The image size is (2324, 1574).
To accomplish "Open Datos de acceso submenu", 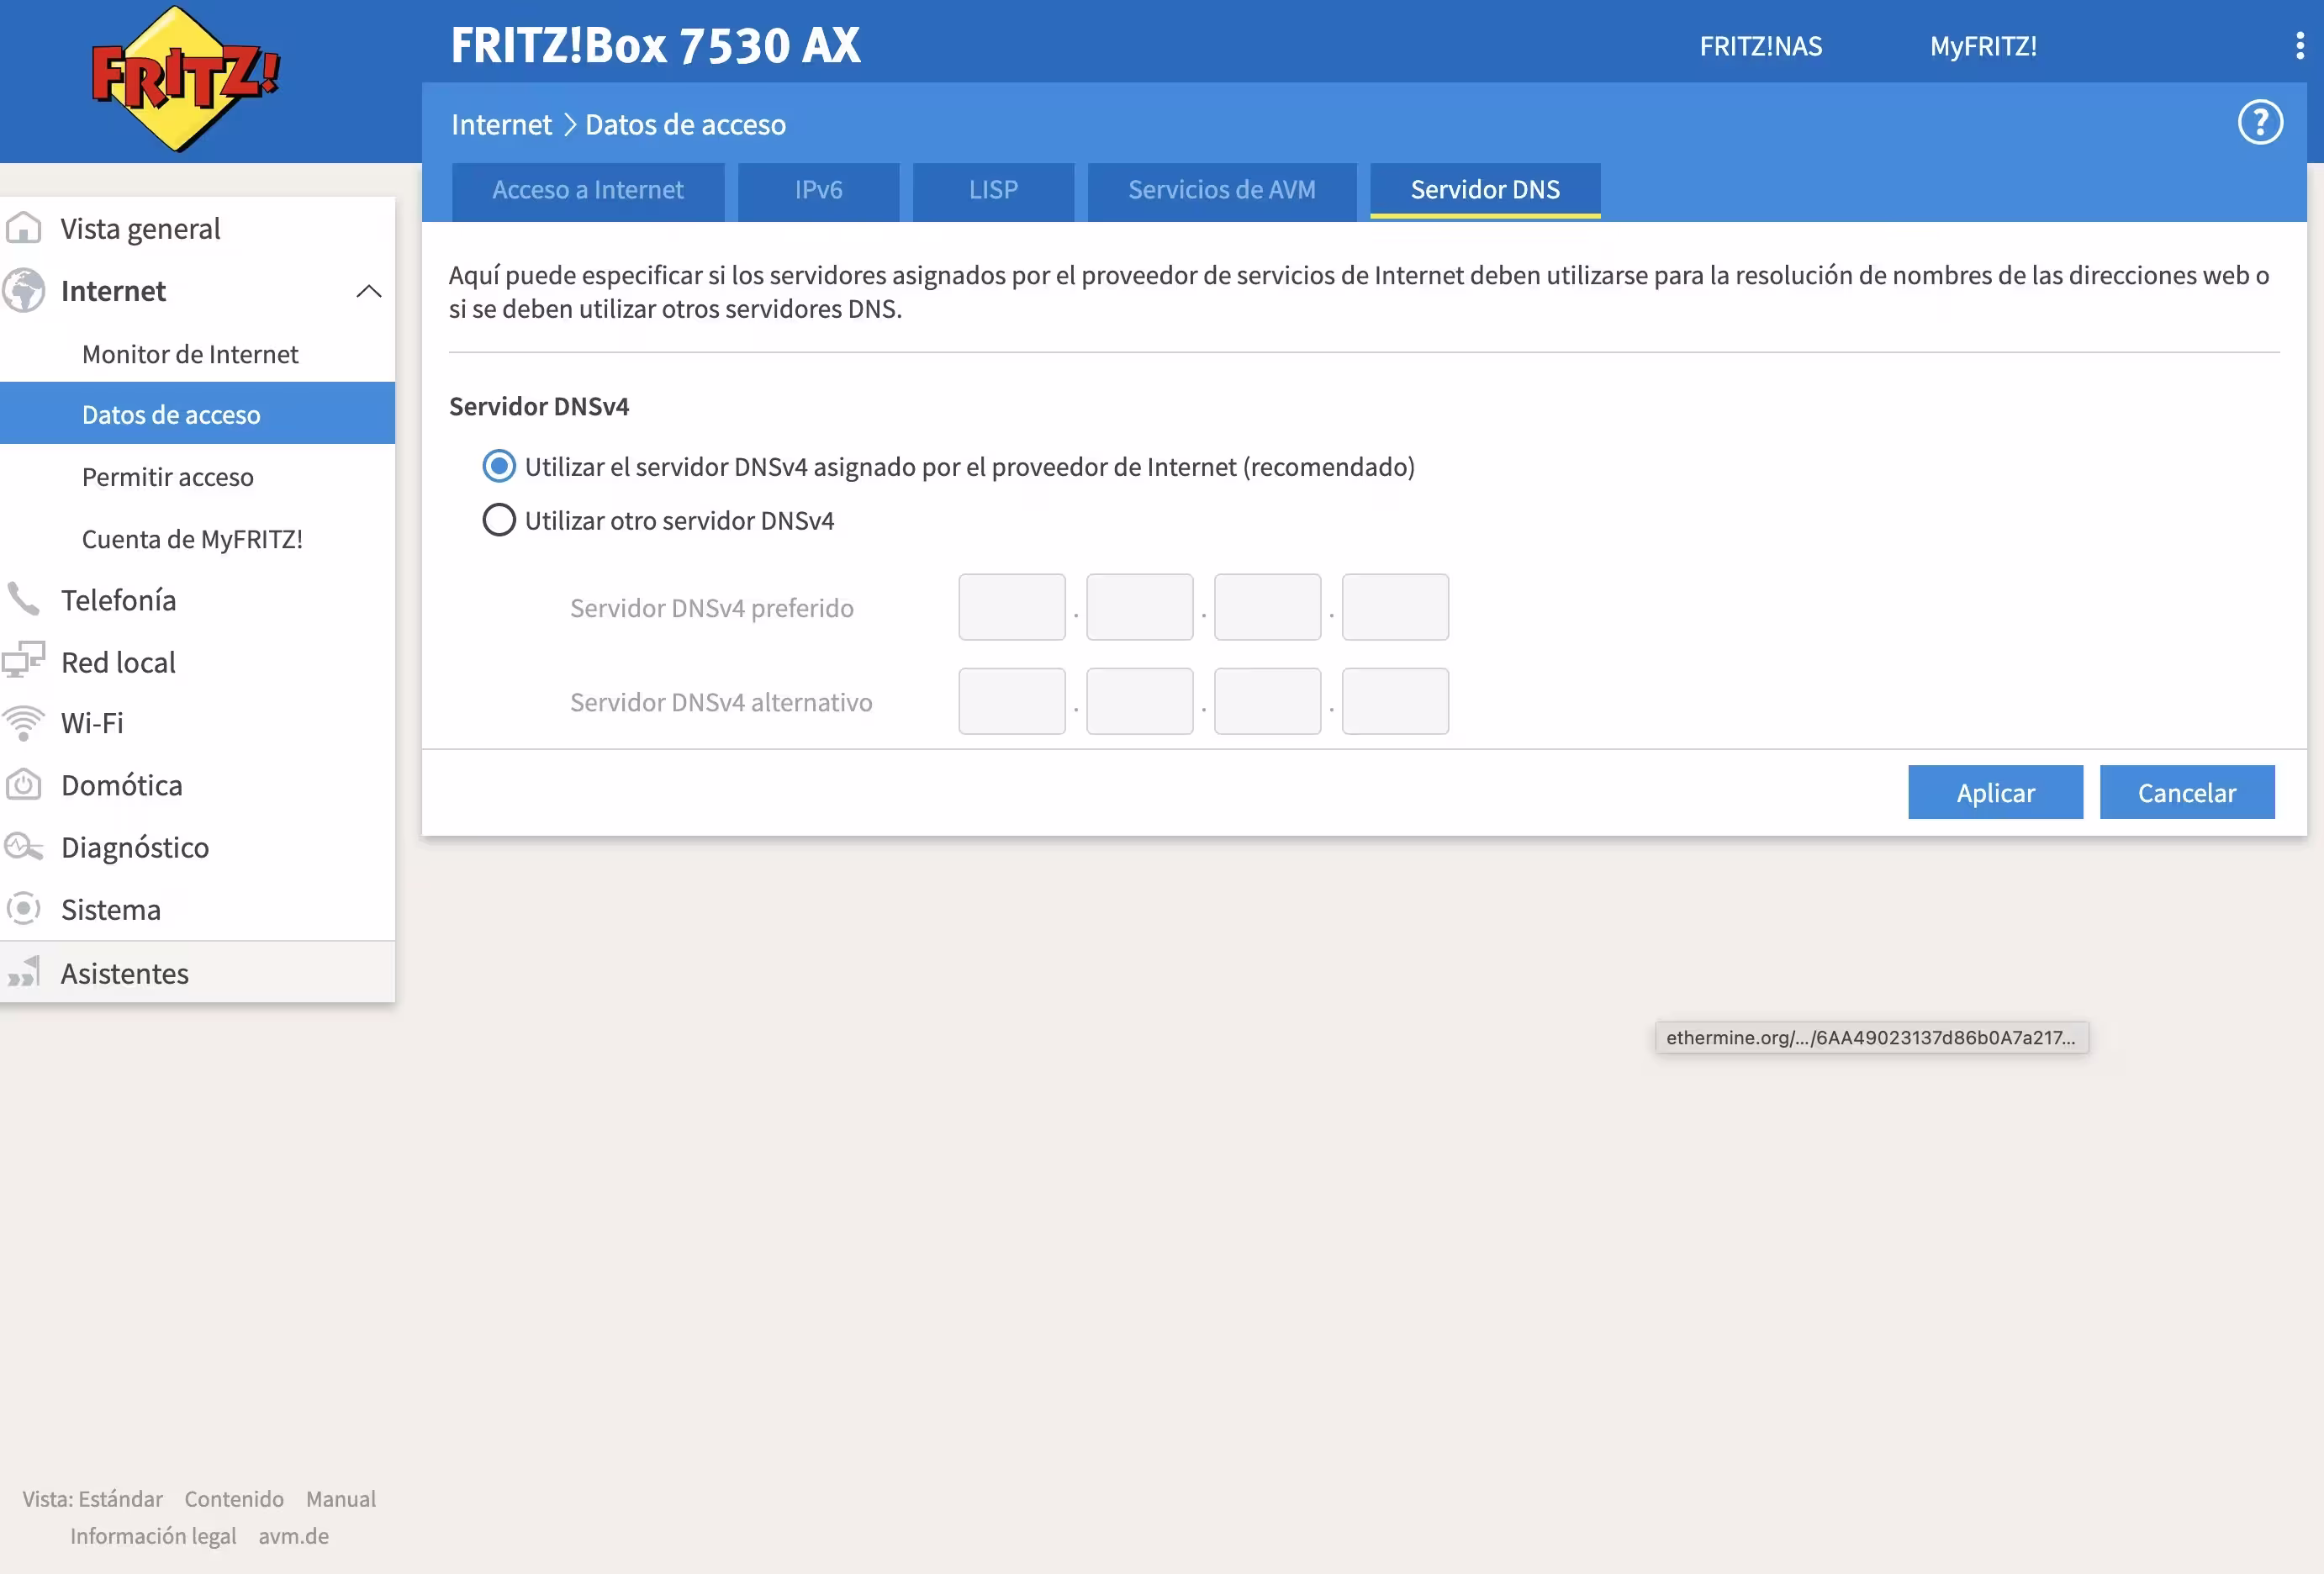I will click(x=197, y=414).
